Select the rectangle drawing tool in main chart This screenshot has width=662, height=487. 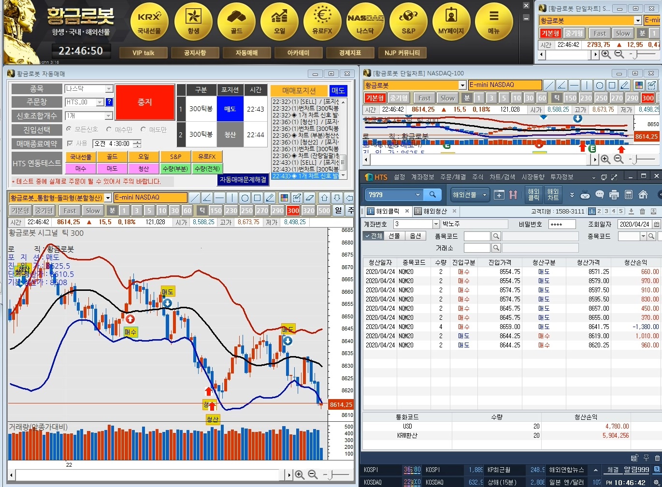[x=257, y=198]
